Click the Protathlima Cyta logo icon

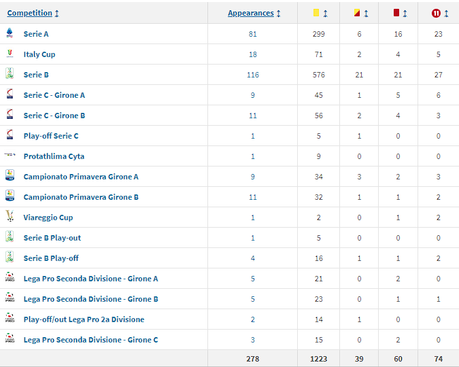10,156
